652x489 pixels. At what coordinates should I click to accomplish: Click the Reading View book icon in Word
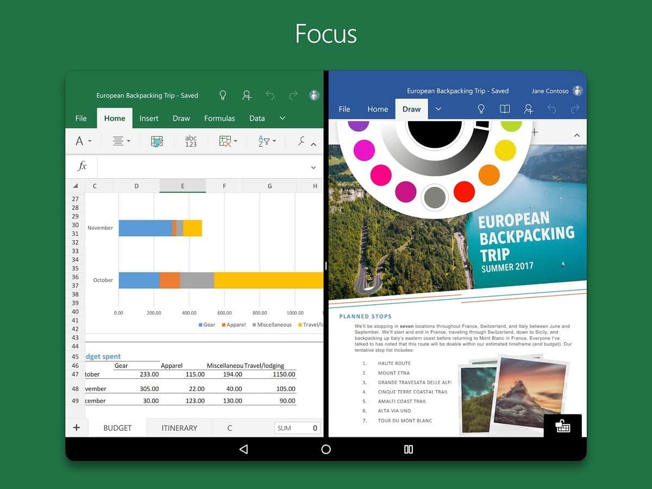(x=505, y=109)
